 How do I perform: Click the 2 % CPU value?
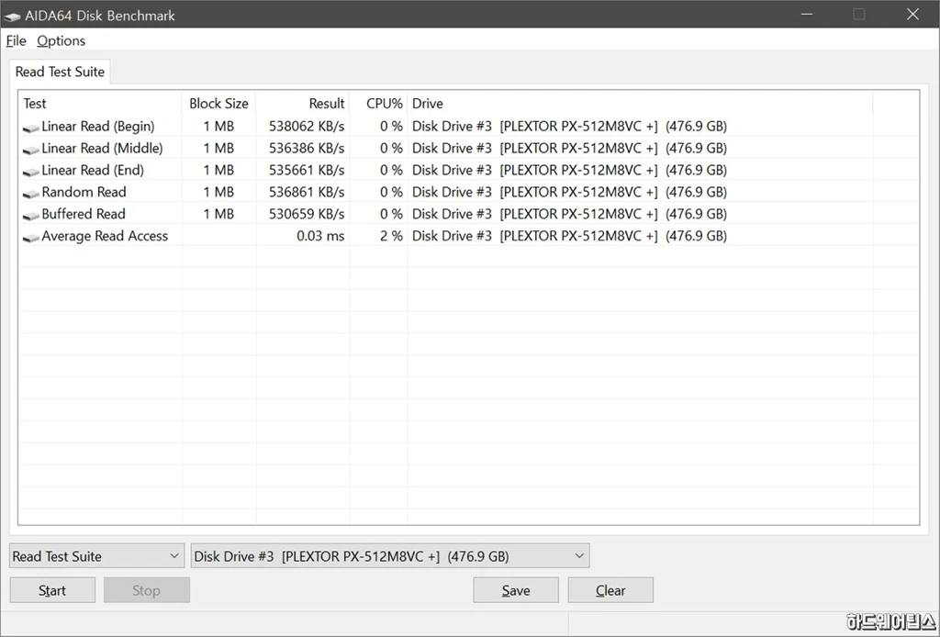[391, 236]
